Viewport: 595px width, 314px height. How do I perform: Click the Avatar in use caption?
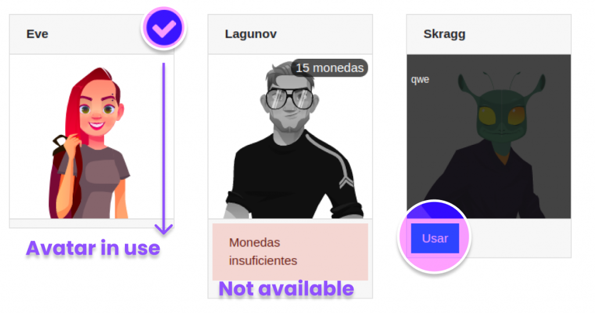93,248
